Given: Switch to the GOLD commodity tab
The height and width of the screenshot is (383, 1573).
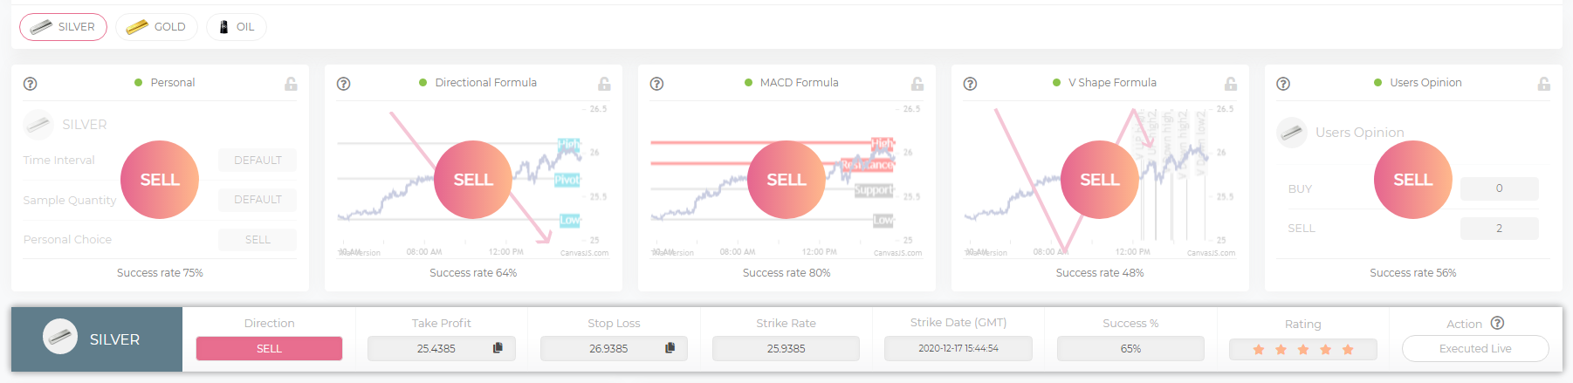Looking at the screenshot, I should [156, 27].
